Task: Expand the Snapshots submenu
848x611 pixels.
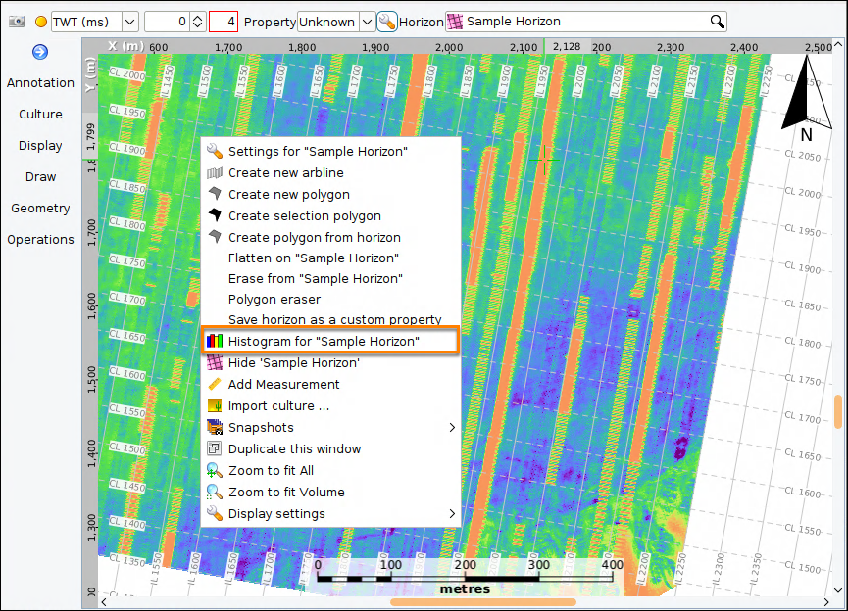Action: [x=330, y=427]
